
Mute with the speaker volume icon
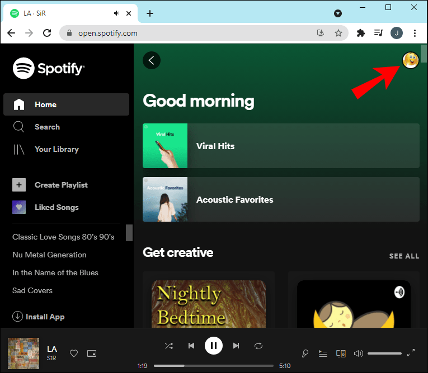click(359, 353)
